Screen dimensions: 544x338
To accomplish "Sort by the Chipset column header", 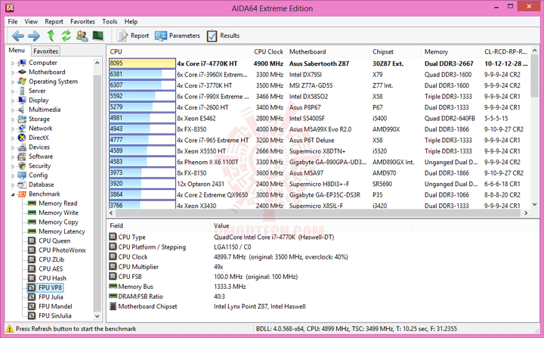I will [x=395, y=51].
